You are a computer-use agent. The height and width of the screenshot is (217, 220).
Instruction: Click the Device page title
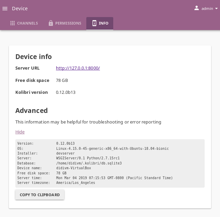[20, 9]
